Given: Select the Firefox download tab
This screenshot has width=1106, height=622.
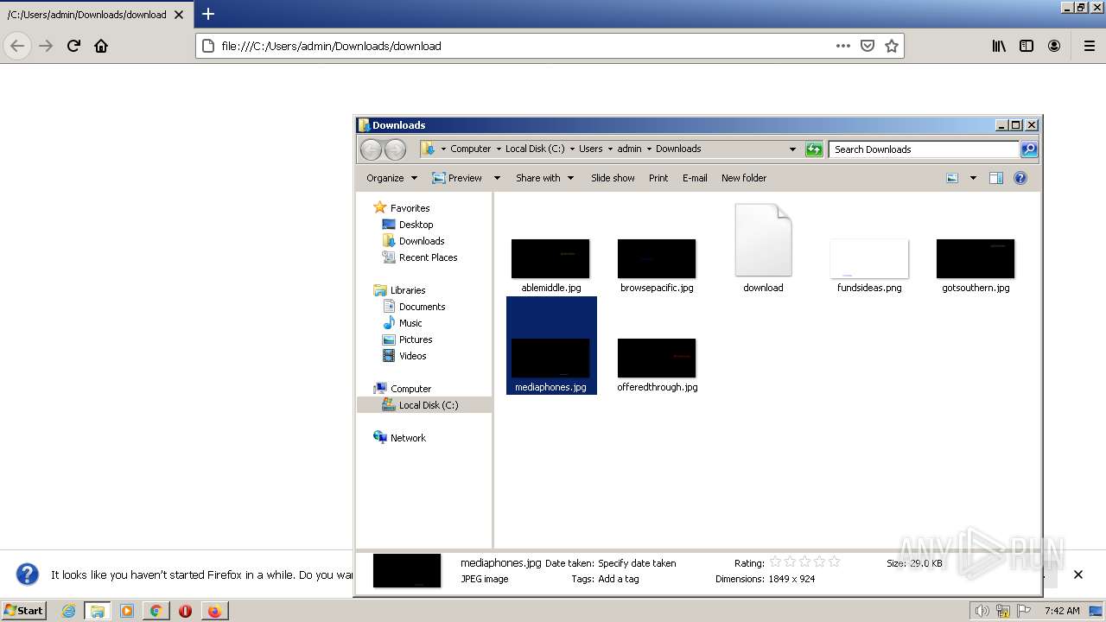Looking at the screenshot, I should tap(95, 15).
